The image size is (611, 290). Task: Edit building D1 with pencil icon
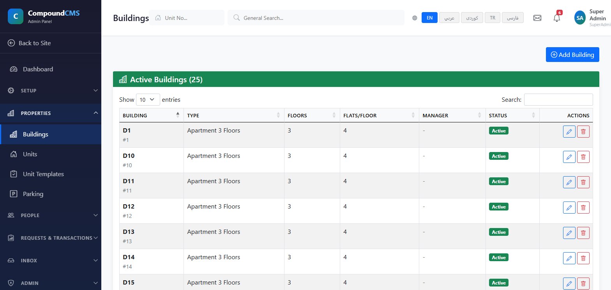[x=569, y=132]
